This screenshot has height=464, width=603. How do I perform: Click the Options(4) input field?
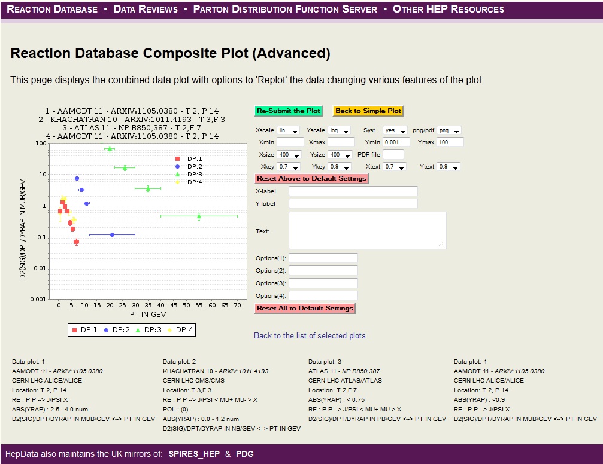(323, 296)
